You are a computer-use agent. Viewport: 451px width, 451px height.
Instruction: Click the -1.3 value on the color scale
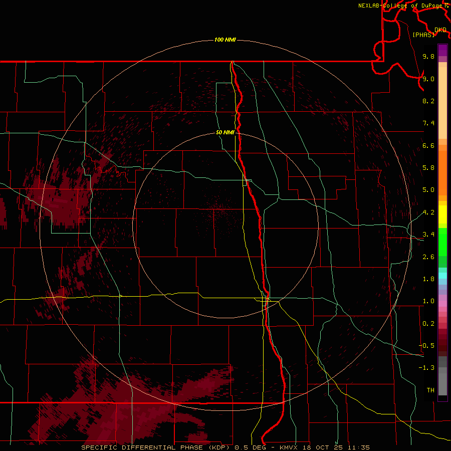coord(426,368)
